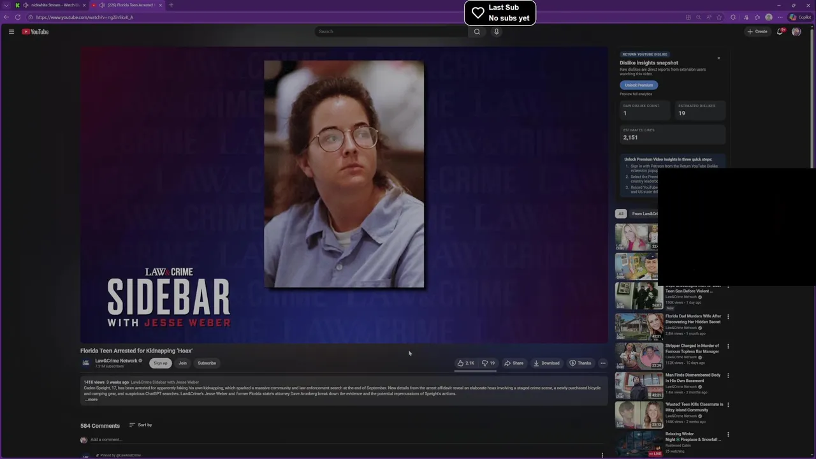Screen dimensions: 816x459
Task: Focus the YouTube search field
Action: coord(391,31)
